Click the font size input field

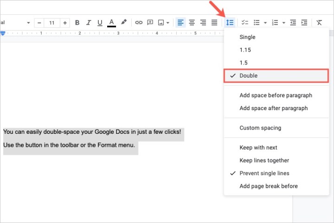click(x=52, y=22)
